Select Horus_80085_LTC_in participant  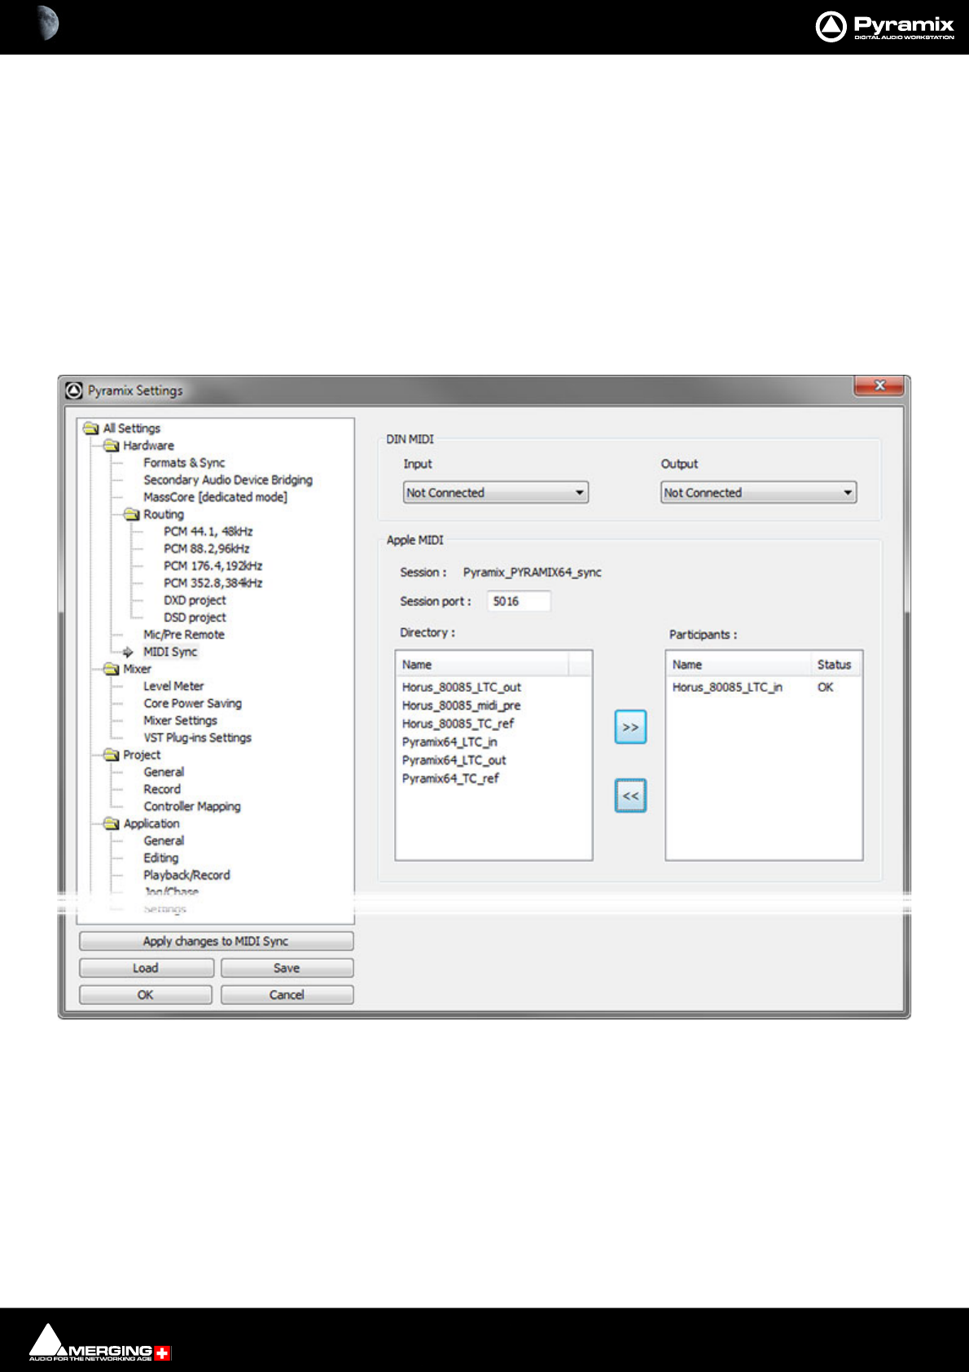pyautogui.click(x=727, y=688)
